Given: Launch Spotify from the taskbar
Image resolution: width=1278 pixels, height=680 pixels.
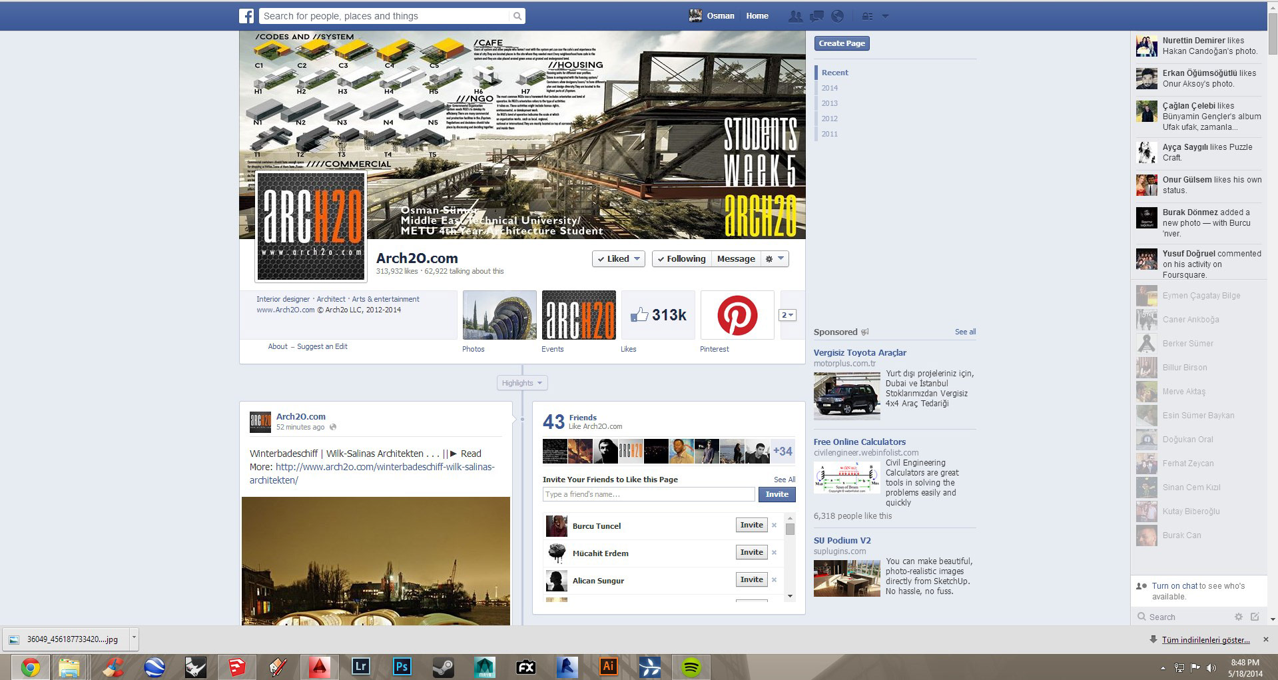Looking at the screenshot, I should click(691, 667).
